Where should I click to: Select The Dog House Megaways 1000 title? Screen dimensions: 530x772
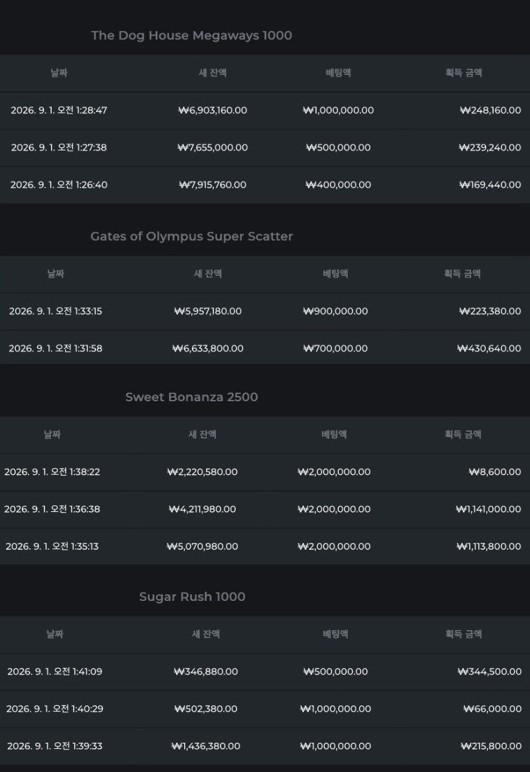191,35
